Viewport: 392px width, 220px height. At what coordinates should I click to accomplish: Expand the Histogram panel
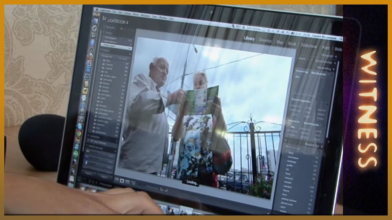click(x=328, y=56)
